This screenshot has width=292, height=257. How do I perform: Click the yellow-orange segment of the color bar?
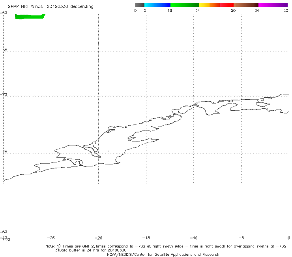coord(209,5)
